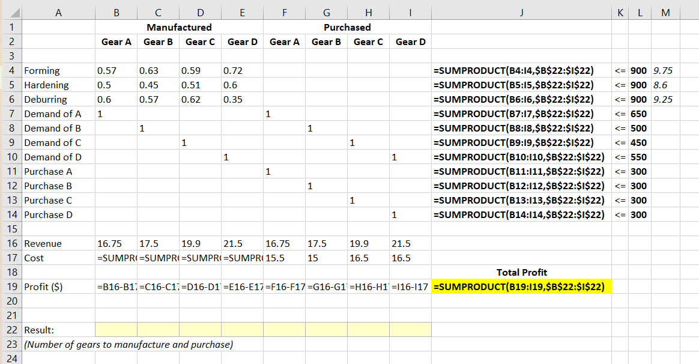Click the first yellow Result cell in column B
Viewport: 699px width, 364px height.
coord(116,330)
